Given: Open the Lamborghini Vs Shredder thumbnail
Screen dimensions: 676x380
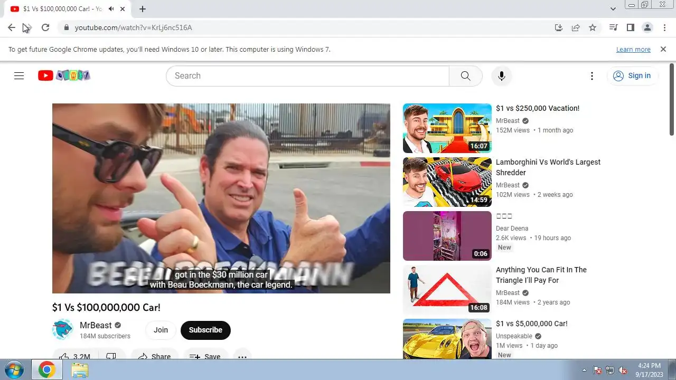Looking at the screenshot, I should pos(447,182).
